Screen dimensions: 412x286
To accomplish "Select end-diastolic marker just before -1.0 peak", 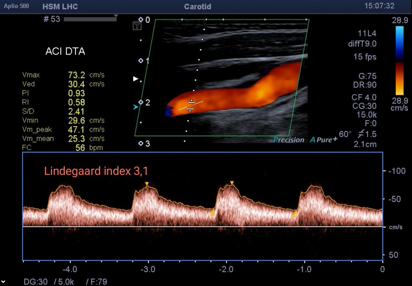I will tap(294, 214).
